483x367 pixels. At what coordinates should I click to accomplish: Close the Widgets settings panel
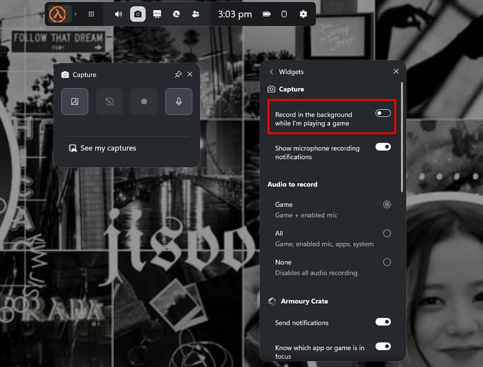point(396,71)
